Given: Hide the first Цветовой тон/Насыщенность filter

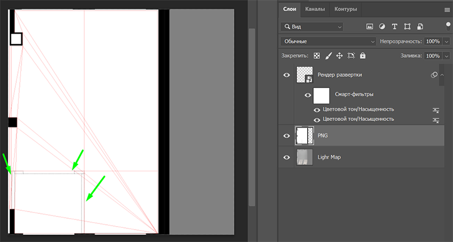Looking at the screenshot, I should point(317,110).
